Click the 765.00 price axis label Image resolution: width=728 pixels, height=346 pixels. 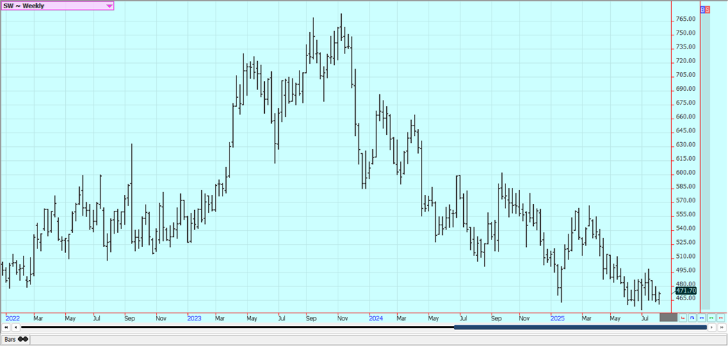pos(686,19)
